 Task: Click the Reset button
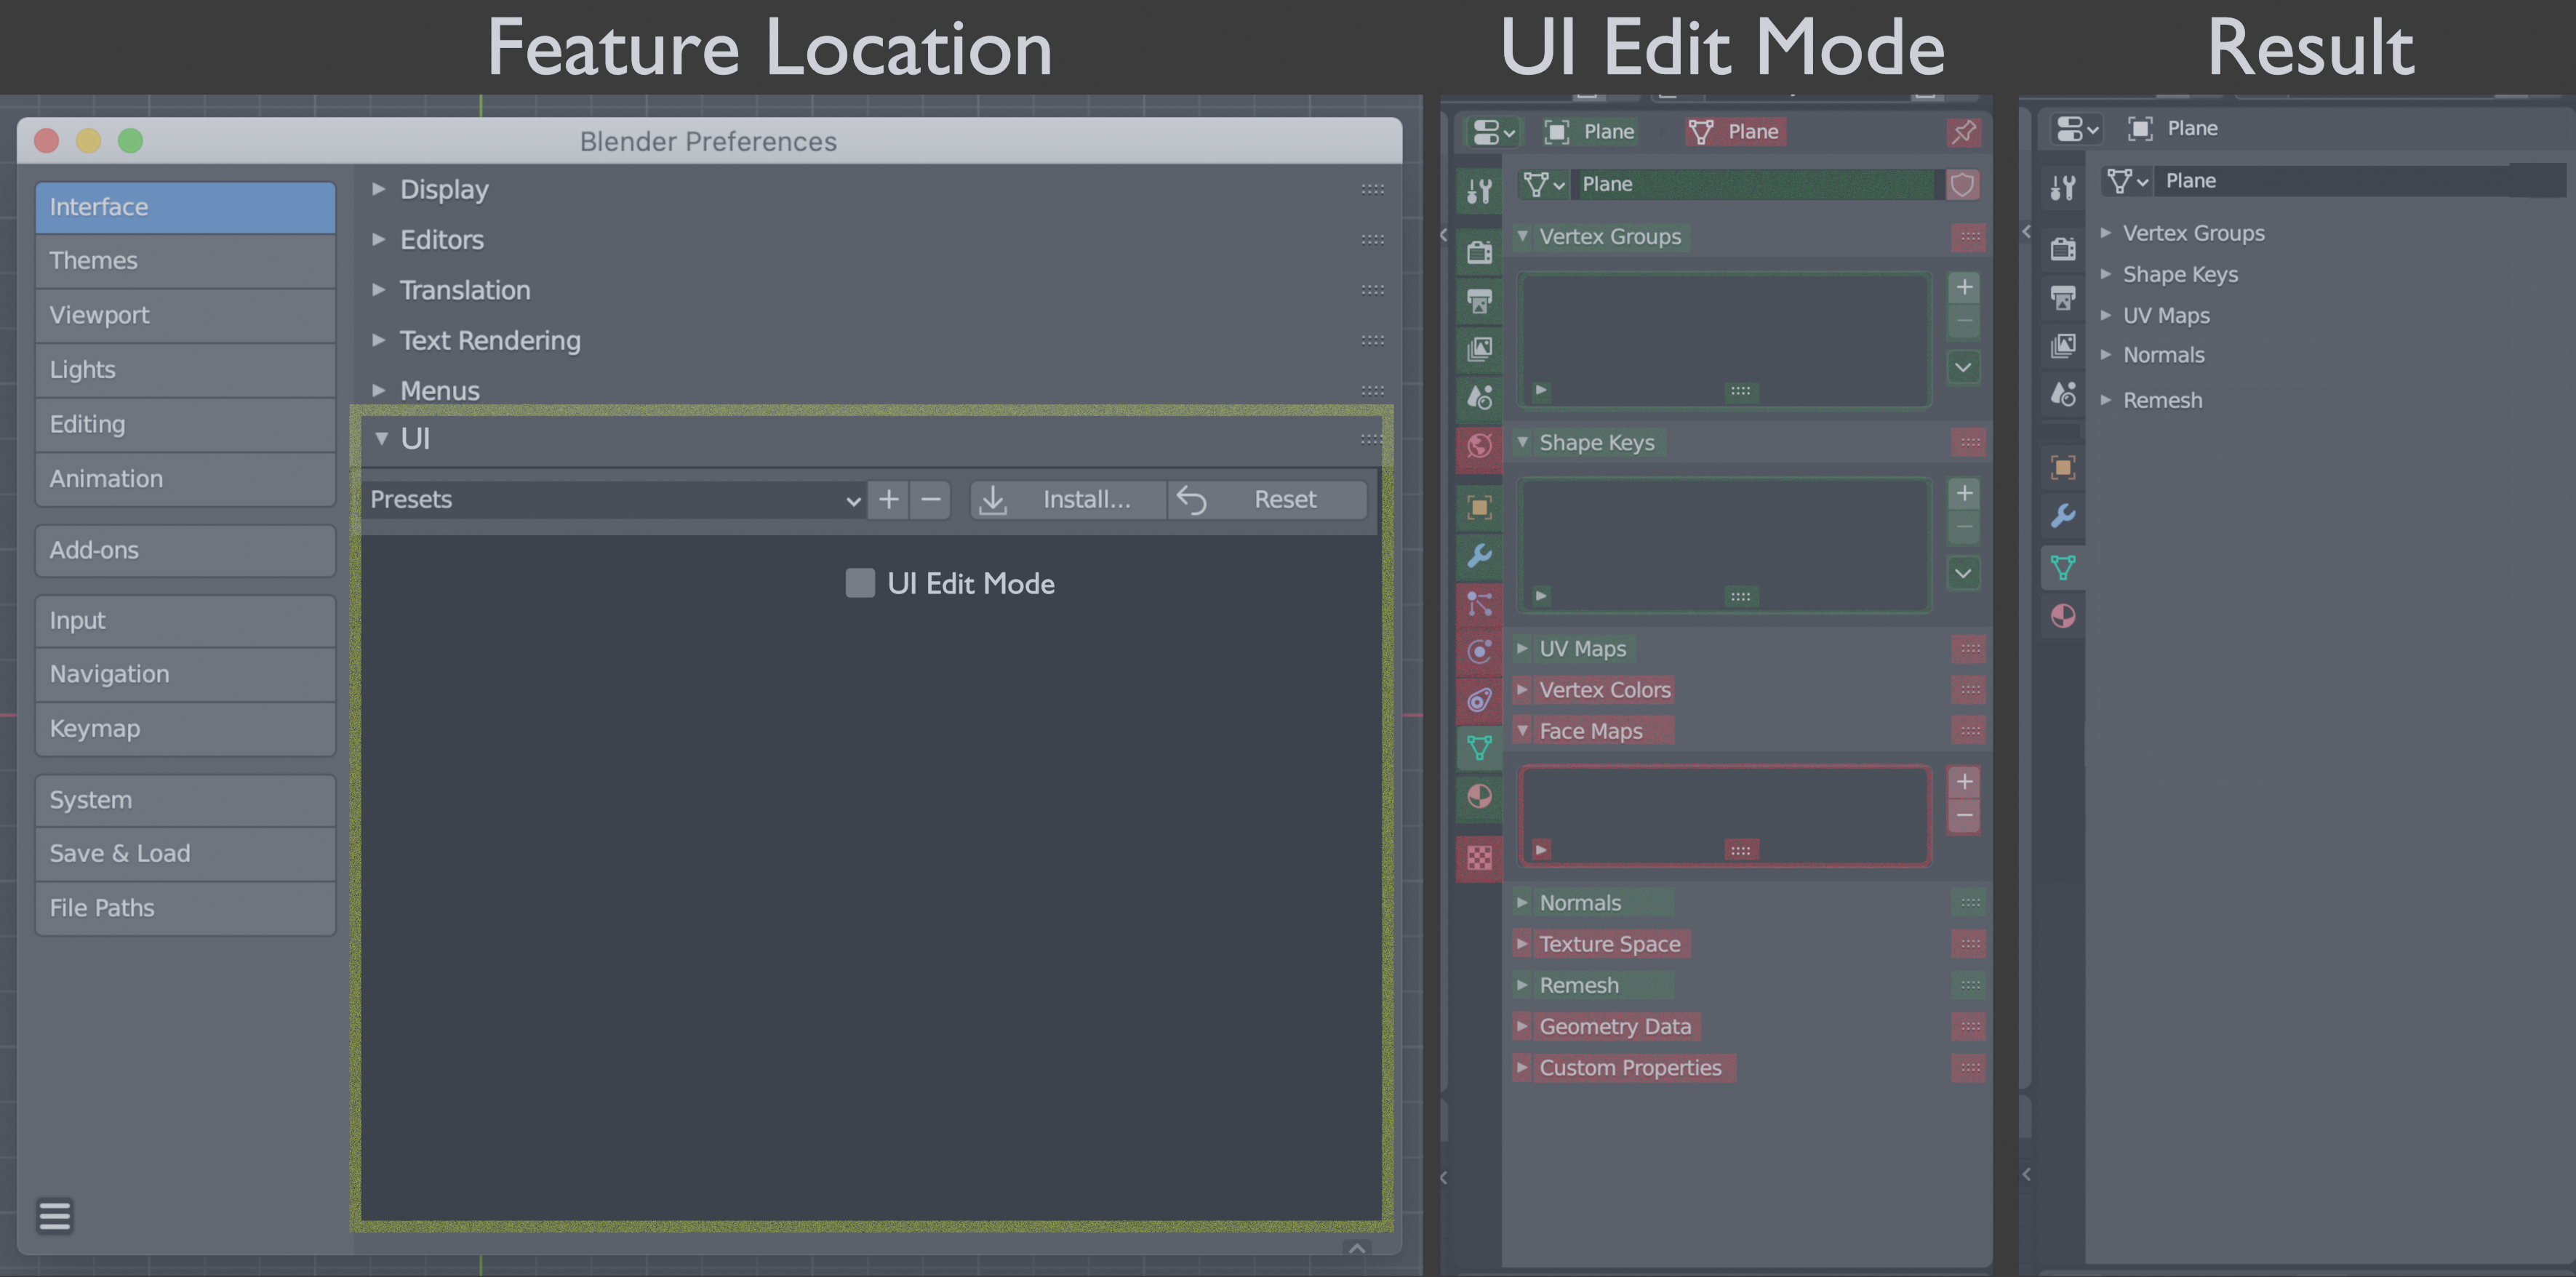(1267, 499)
